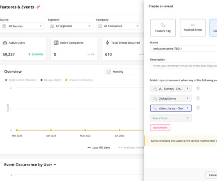Open the All Sources dropdown
Viewport: 217px width, 181px height.
tap(22, 26)
